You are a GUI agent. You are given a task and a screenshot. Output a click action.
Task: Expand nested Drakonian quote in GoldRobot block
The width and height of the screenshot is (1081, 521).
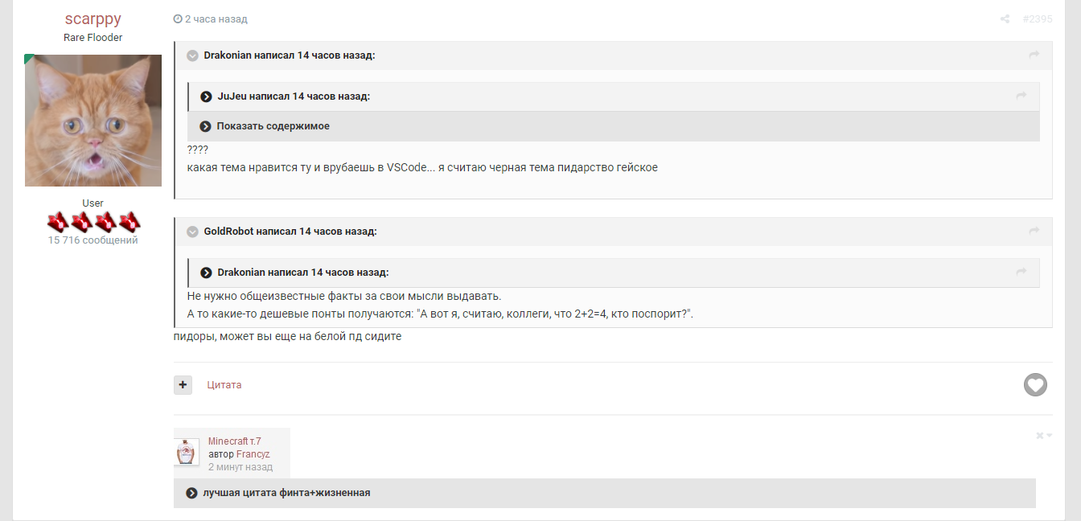[207, 273]
